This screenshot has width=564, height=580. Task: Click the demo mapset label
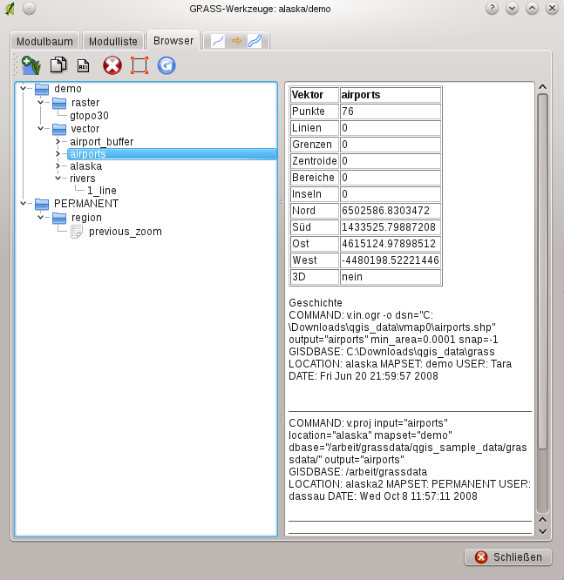click(x=68, y=89)
